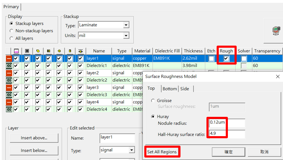Click the red signal icon for layer1
Image resolution: width=283 pixels, height=160 pixels.
pyautogui.click(x=9, y=59)
